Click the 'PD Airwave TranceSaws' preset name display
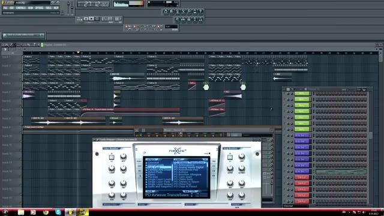Viewport: 384px width, 216px height. coord(167,195)
